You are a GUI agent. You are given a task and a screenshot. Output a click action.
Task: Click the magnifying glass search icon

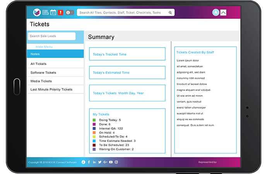click(x=170, y=13)
